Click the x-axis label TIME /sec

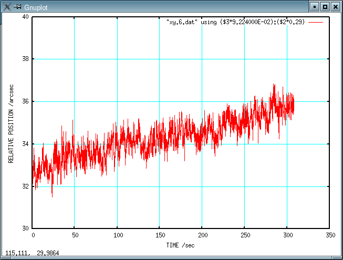(x=180, y=245)
